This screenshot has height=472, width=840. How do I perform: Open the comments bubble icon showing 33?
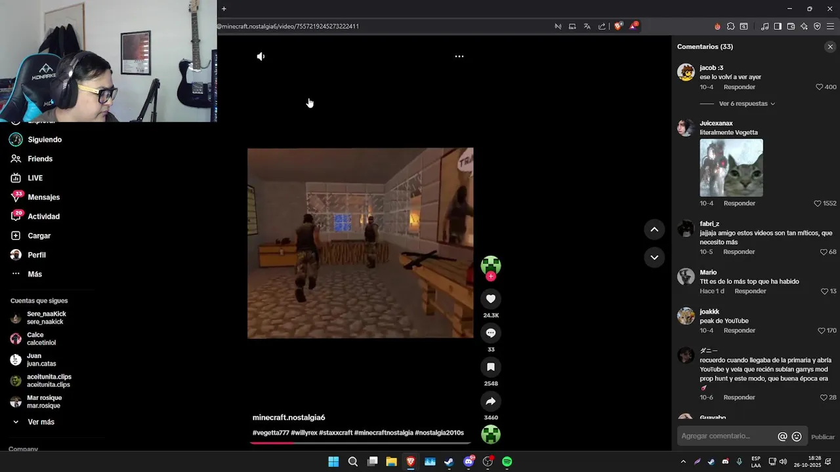pos(490,333)
